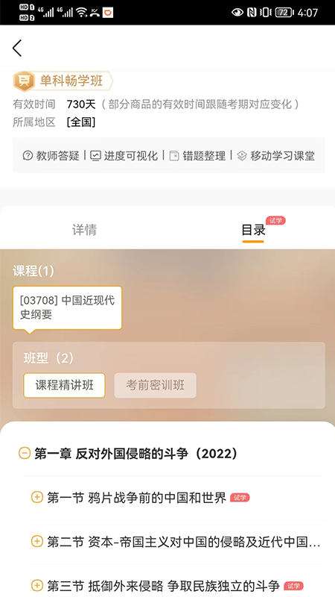This screenshot has width=335, height=597.
Task: Expand 第三节 抵御外来侵略 section
Action: (36, 586)
